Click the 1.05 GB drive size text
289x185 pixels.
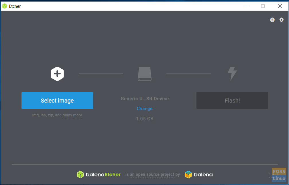[145, 119]
